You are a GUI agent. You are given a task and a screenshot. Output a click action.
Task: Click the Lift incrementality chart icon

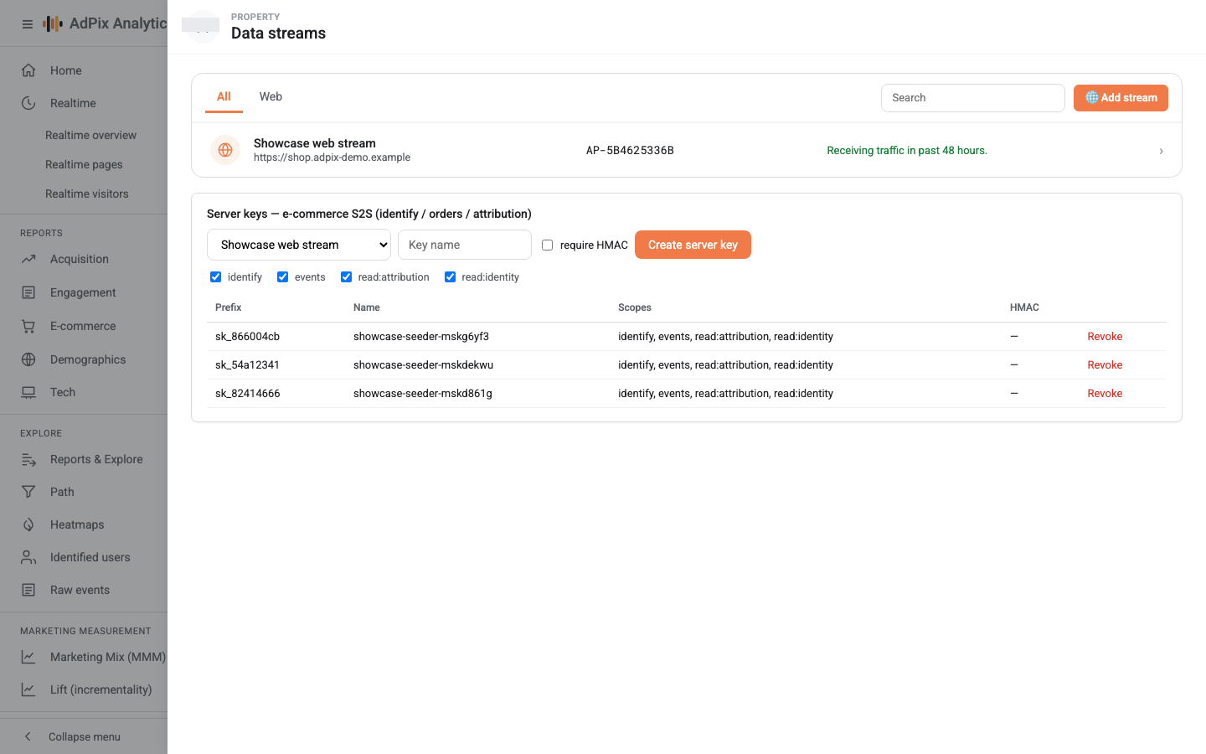pos(28,689)
